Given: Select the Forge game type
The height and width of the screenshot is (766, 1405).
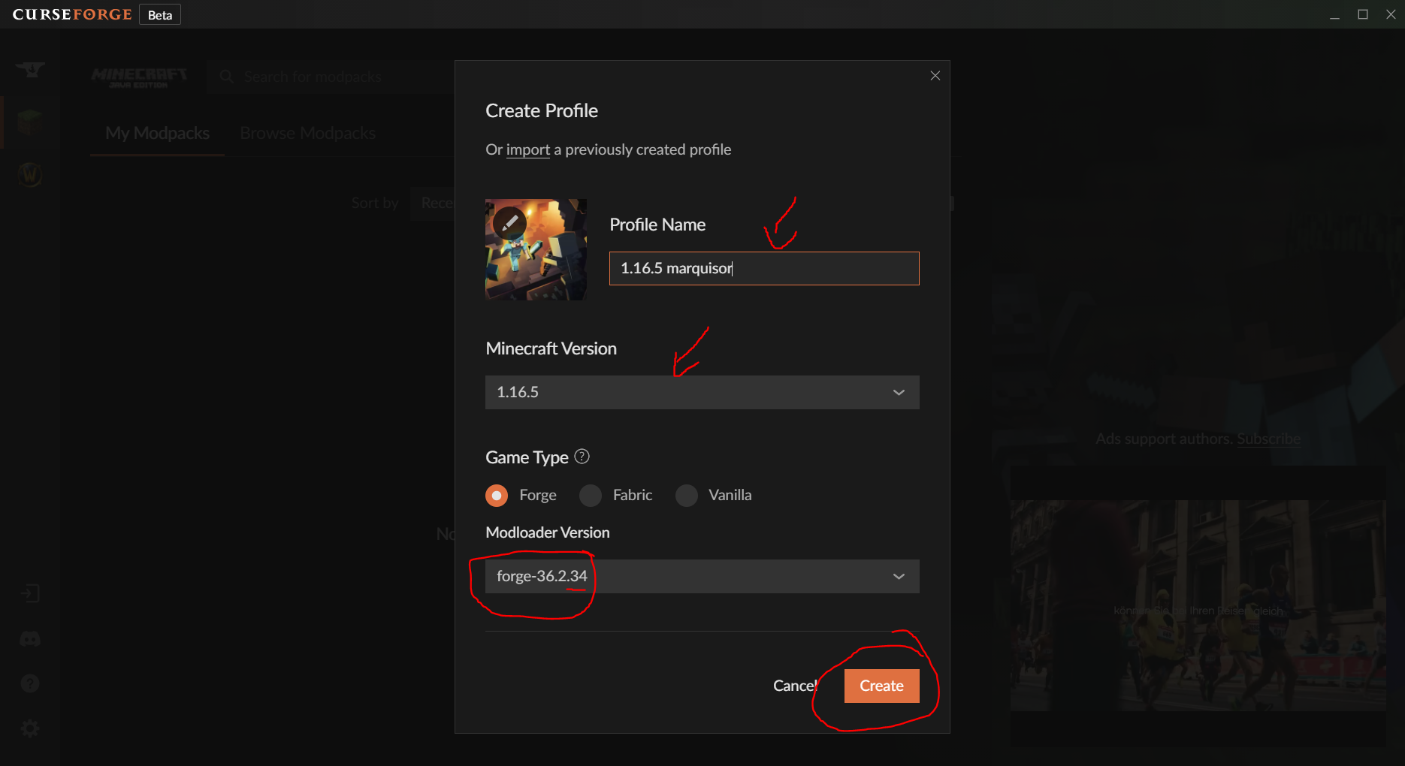Looking at the screenshot, I should pyautogui.click(x=497, y=496).
